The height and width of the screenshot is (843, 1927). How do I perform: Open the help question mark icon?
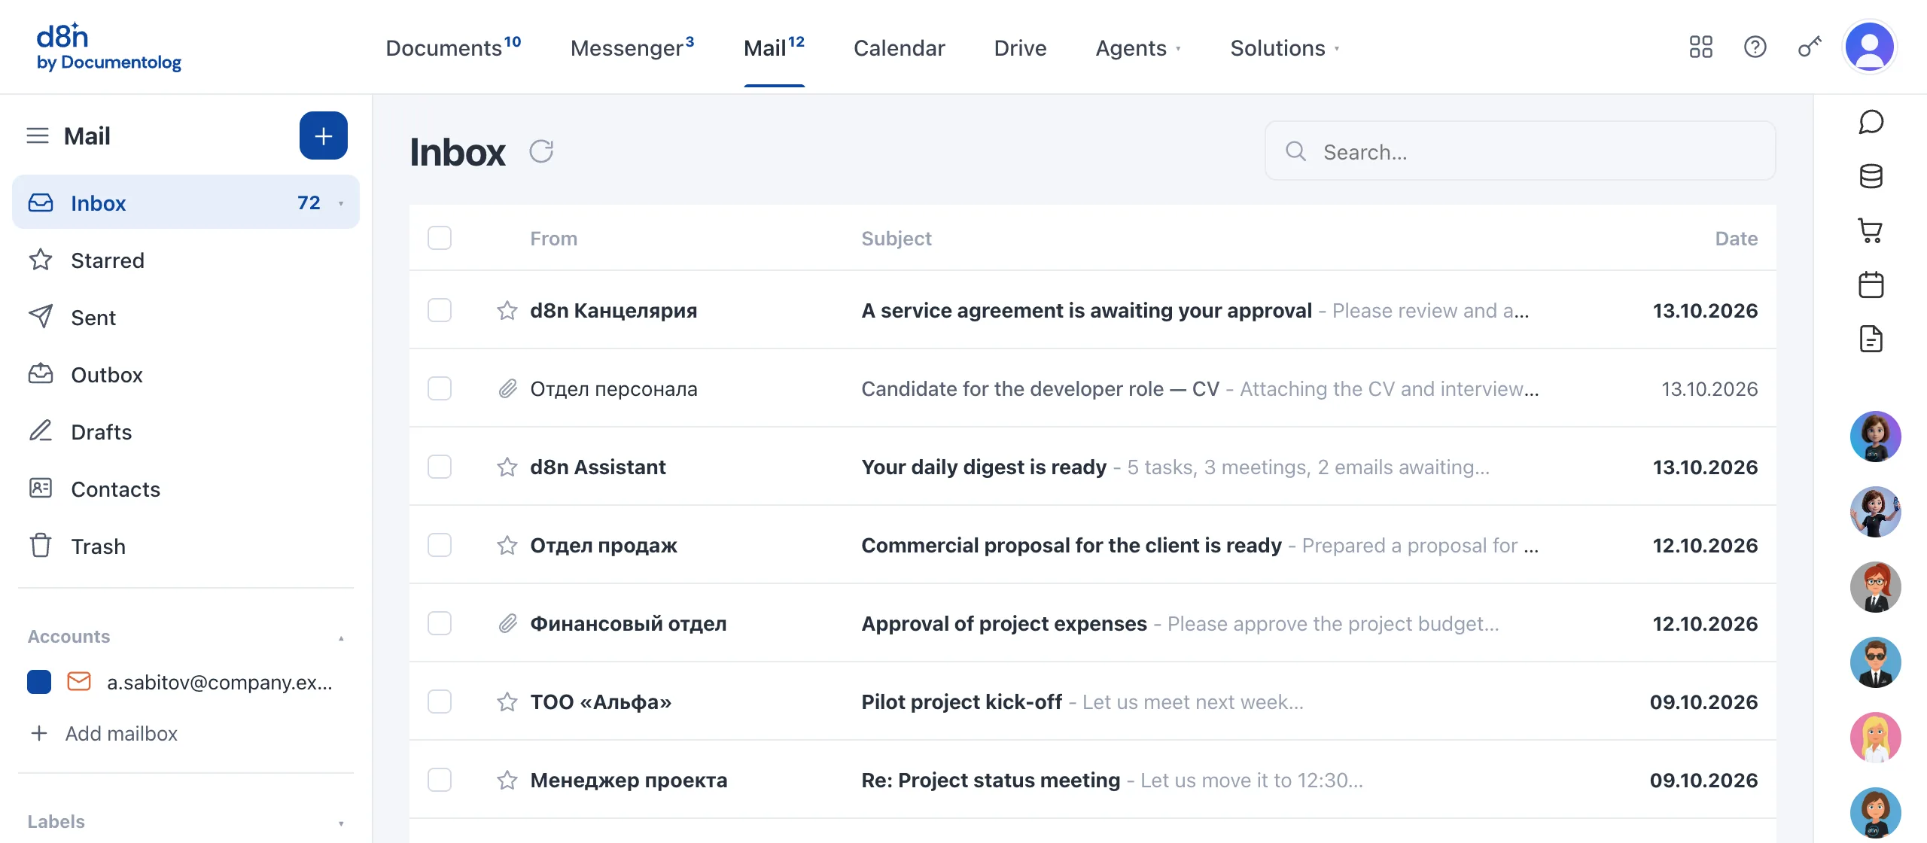pyautogui.click(x=1755, y=47)
